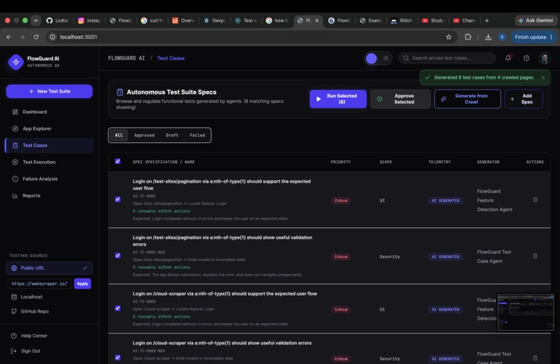Screen dimensions: 560x364
Task: Open Chrome profile S icon
Action: [x=502, y=37]
